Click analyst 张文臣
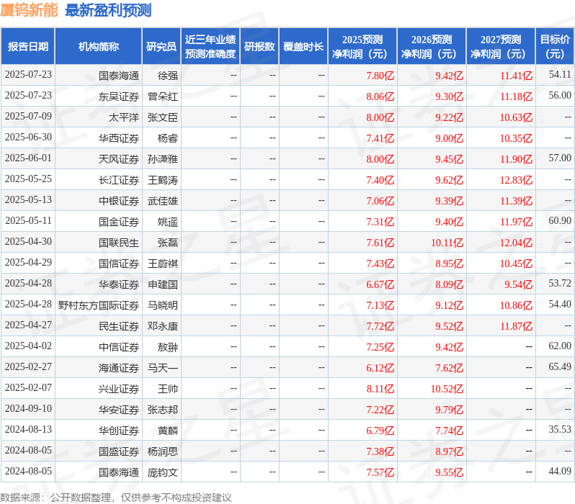Image resolution: width=575 pixels, height=504 pixels. pyautogui.click(x=163, y=117)
